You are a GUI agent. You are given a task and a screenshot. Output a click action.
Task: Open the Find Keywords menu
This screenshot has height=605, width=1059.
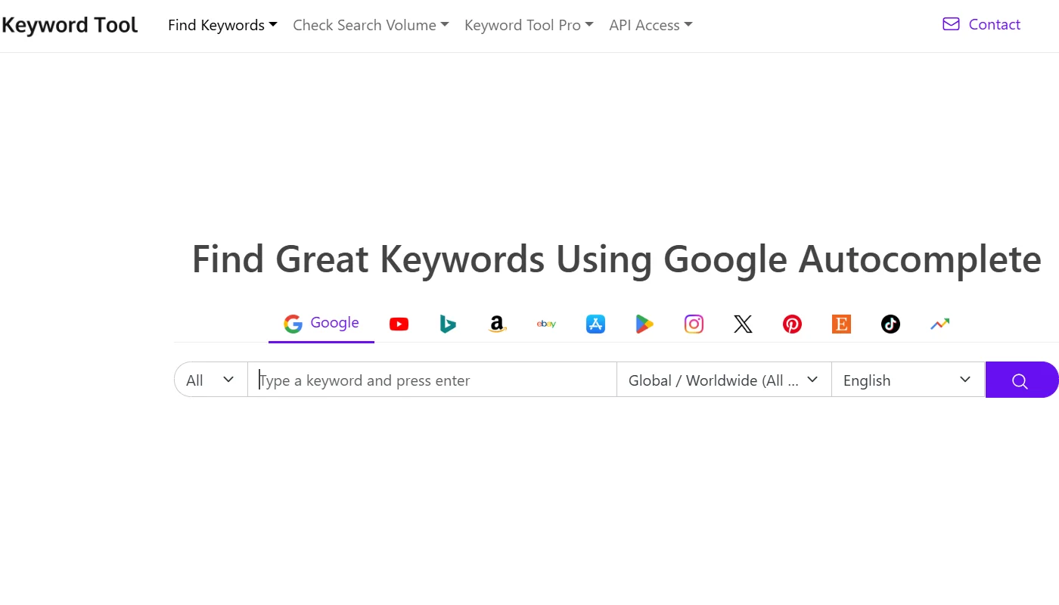(x=222, y=25)
